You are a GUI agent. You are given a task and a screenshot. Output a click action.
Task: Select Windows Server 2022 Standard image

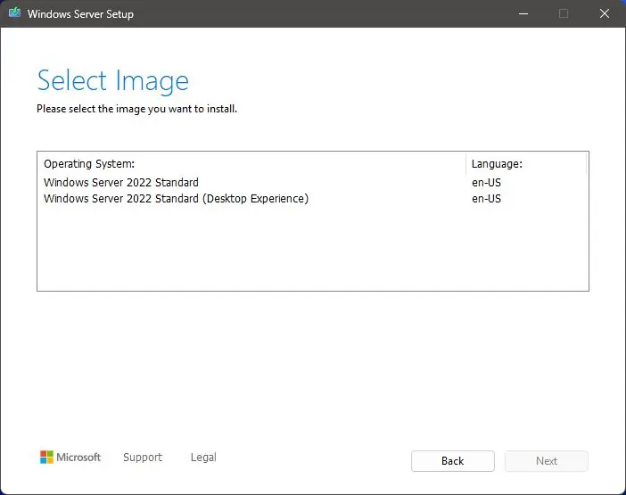[121, 183]
